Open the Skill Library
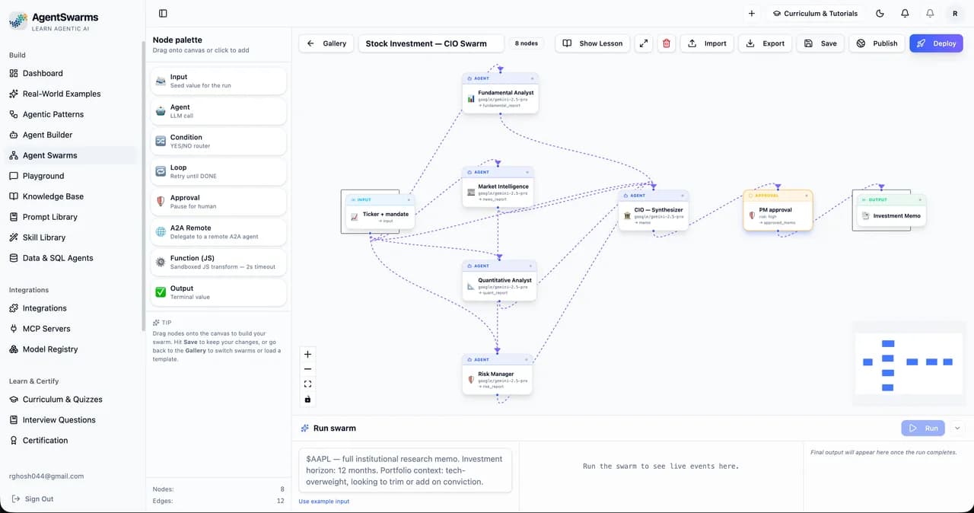 click(x=72, y=237)
